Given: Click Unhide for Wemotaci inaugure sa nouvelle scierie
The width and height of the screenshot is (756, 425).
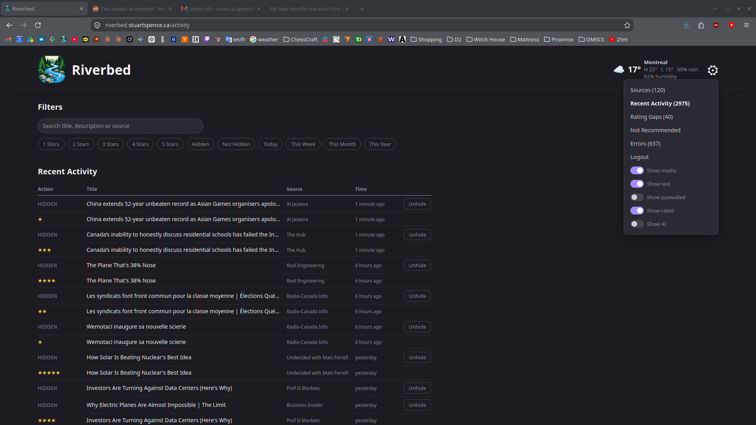Looking at the screenshot, I should pyautogui.click(x=417, y=327).
